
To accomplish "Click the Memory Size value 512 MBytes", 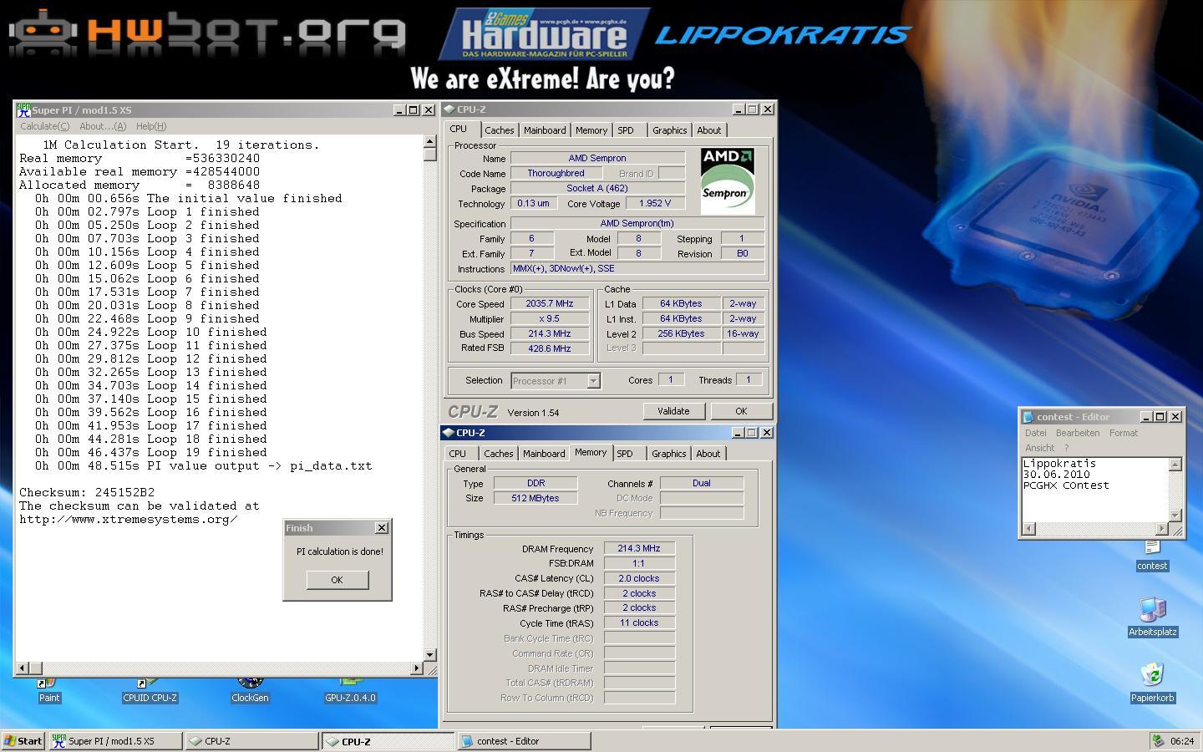I will click(536, 498).
